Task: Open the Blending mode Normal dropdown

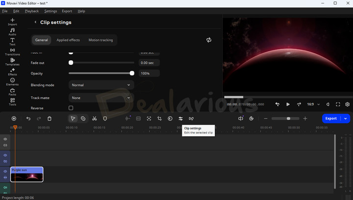Action: point(101,85)
